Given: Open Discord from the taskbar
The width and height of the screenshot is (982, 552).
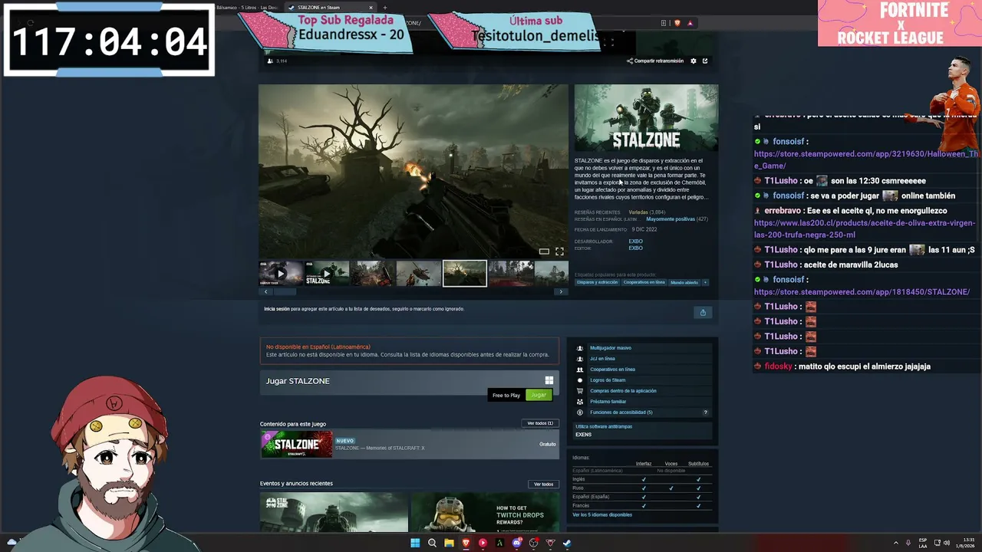Looking at the screenshot, I should (x=516, y=543).
